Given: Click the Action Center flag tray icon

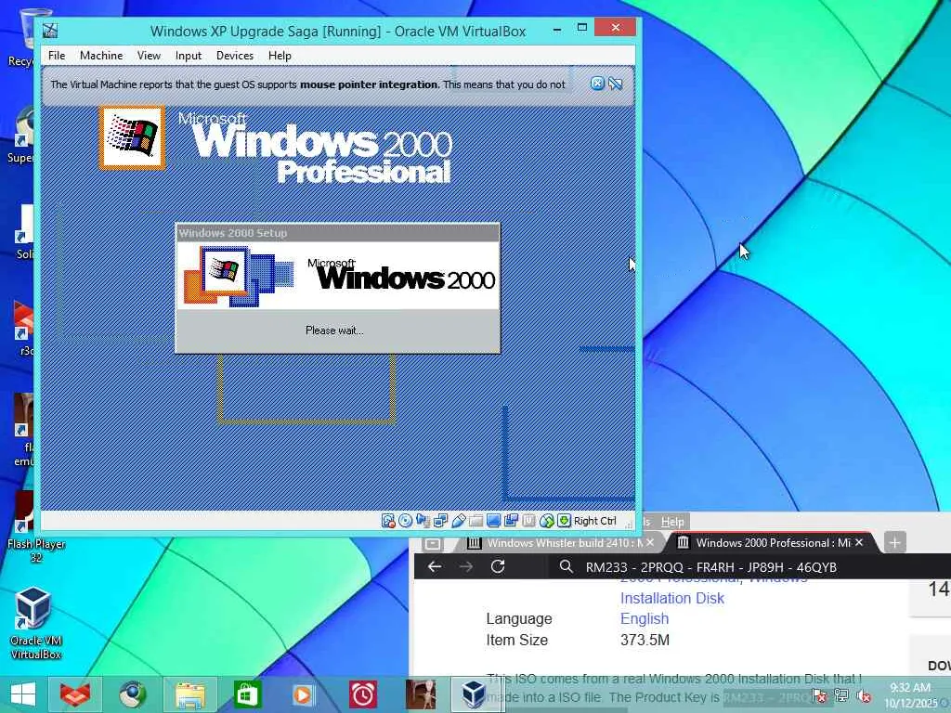Looking at the screenshot, I should click(x=819, y=696).
